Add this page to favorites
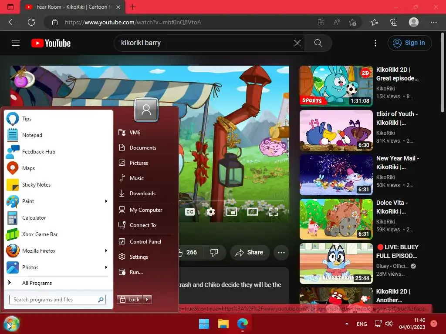This screenshot has height=334, width=446. click(353, 22)
